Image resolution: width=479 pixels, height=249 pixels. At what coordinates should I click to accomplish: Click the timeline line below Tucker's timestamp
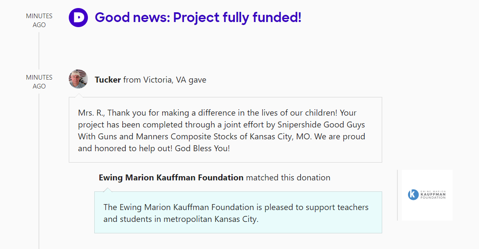click(x=39, y=169)
